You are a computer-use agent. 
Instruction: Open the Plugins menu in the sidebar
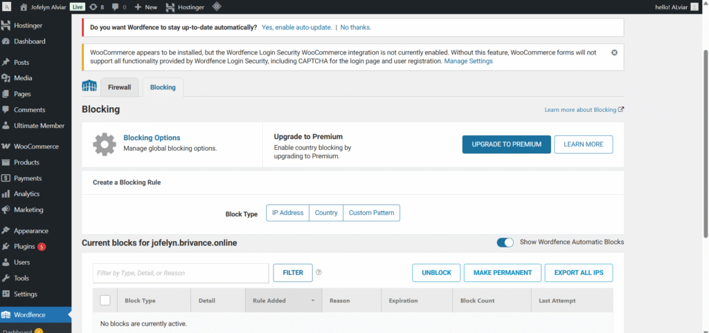(x=24, y=247)
